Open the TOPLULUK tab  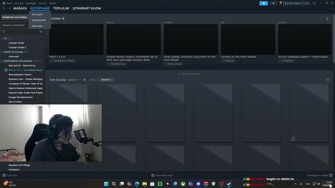[61, 8]
